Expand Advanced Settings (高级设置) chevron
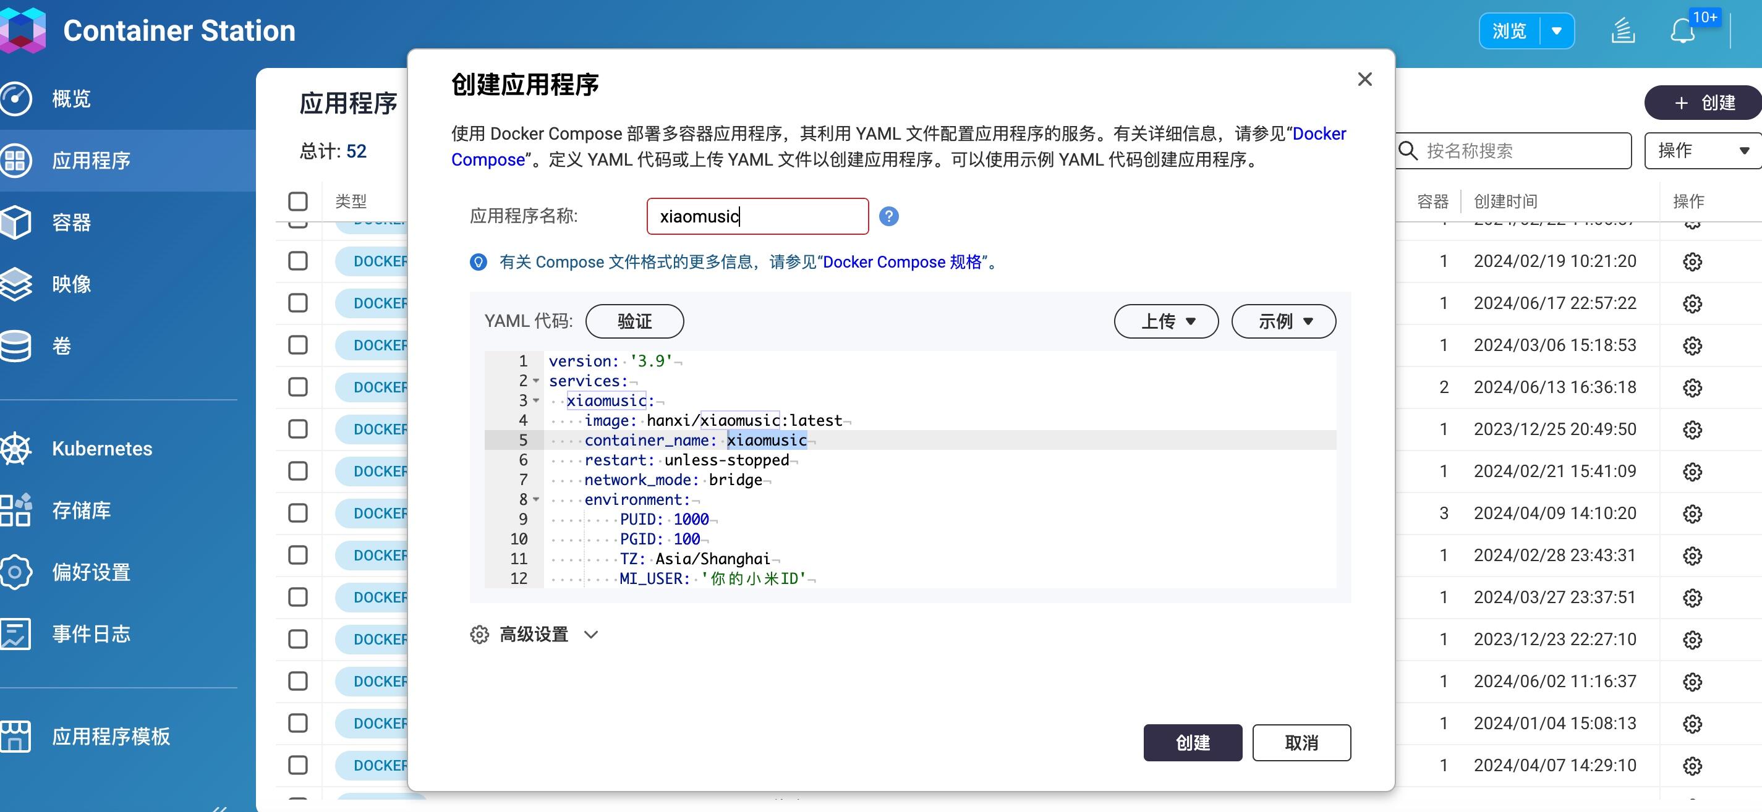The width and height of the screenshot is (1762, 812). 591,634
